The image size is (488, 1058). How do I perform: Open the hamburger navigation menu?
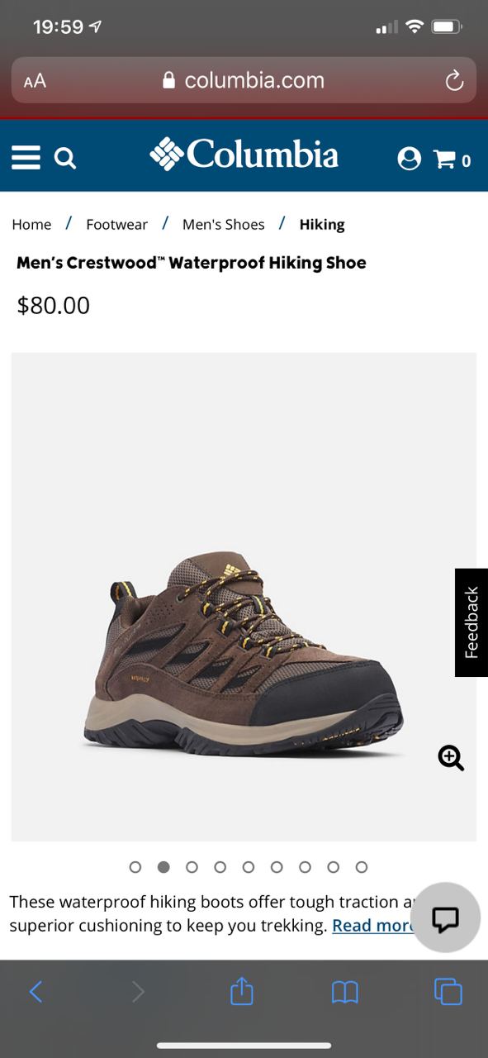point(26,157)
